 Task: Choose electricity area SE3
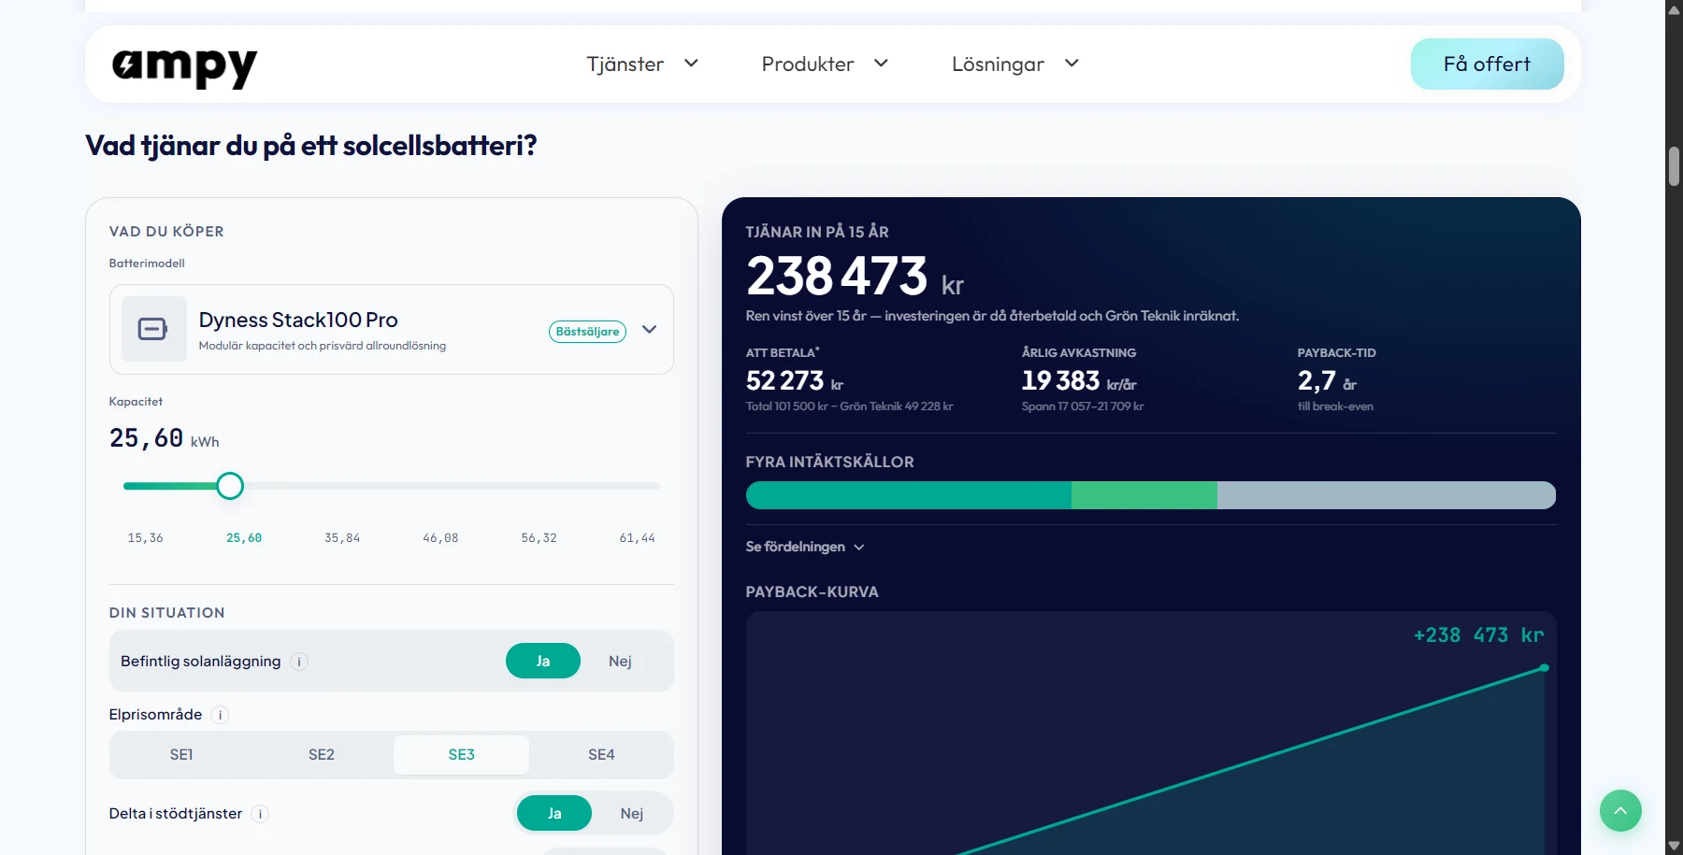pyautogui.click(x=461, y=755)
